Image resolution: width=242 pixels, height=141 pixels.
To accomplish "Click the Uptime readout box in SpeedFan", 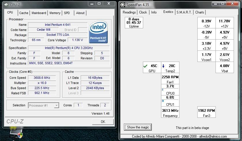I will (134, 23).
